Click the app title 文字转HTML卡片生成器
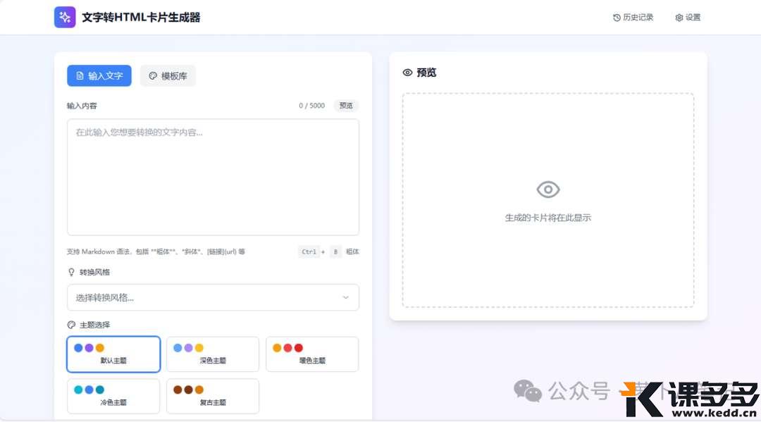The image size is (761, 422). point(141,18)
